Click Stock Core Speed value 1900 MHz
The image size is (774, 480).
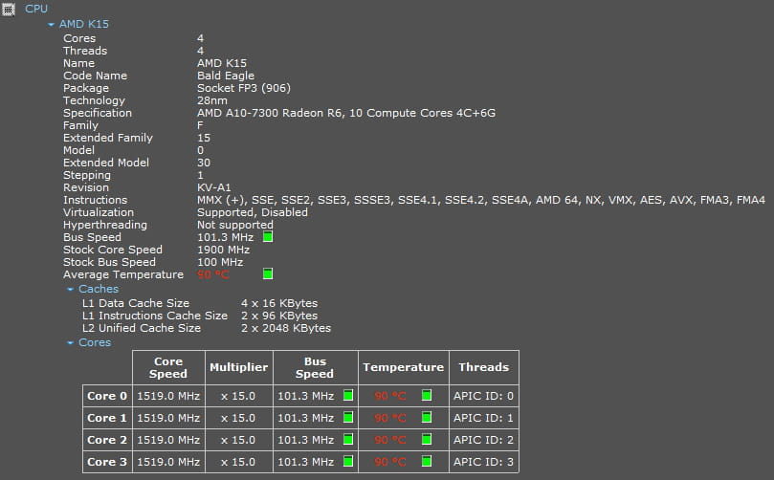pos(223,250)
